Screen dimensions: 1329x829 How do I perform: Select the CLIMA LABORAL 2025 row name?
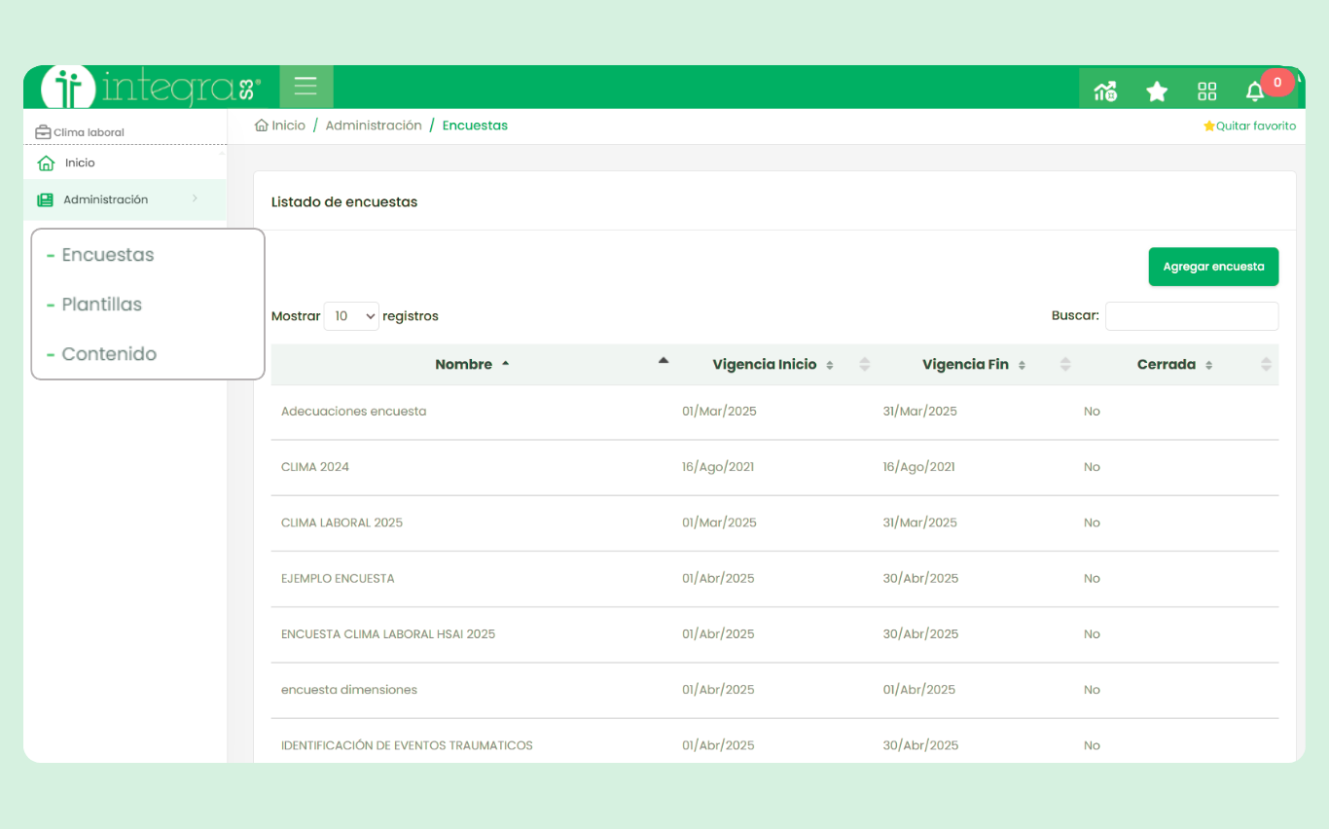tap(341, 523)
